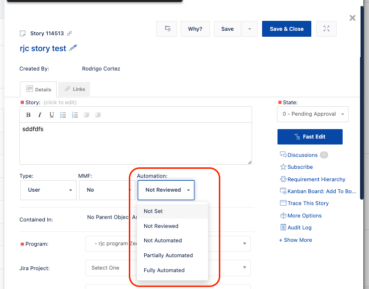Click the Audit Log icon
This screenshot has height=289, width=369.
point(283,227)
